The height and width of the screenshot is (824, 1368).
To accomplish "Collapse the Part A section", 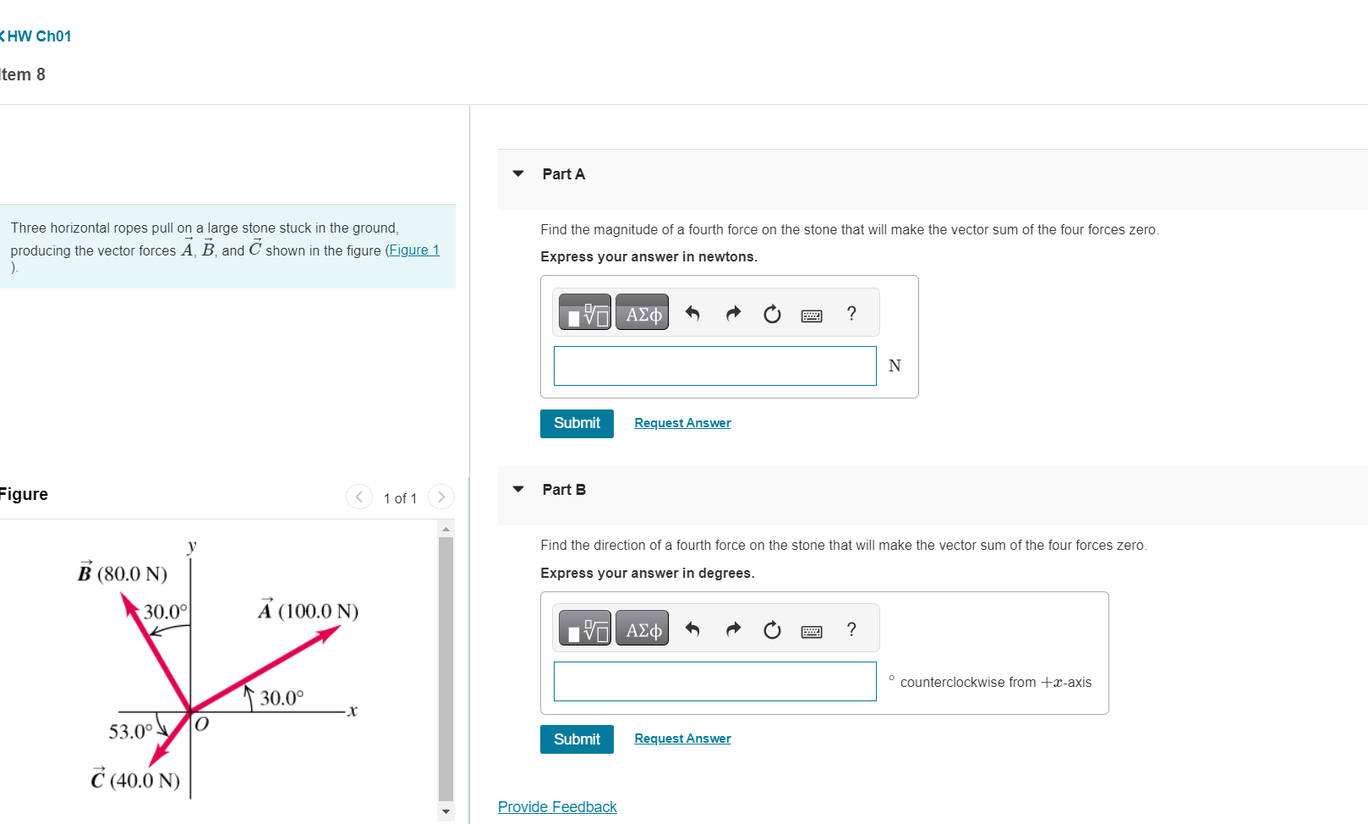I will (518, 173).
